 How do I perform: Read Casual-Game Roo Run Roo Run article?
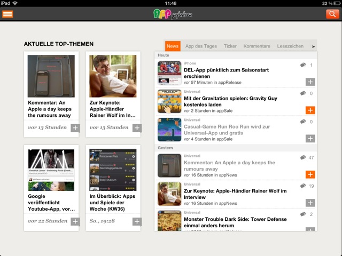click(x=233, y=128)
